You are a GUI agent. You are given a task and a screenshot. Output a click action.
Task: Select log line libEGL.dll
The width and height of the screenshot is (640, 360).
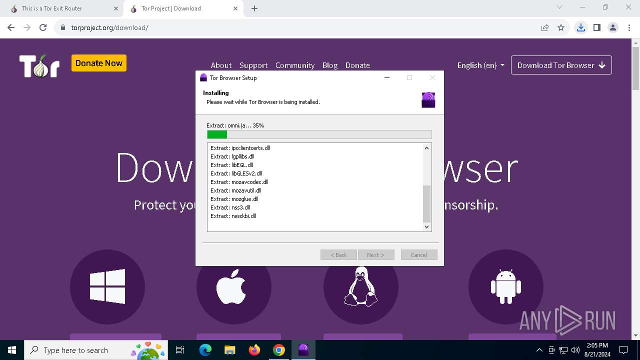pos(231,165)
